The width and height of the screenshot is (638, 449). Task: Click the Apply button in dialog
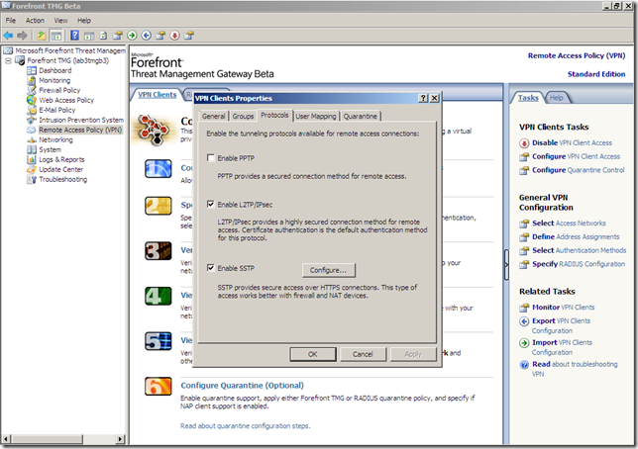pyautogui.click(x=413, y=354)
